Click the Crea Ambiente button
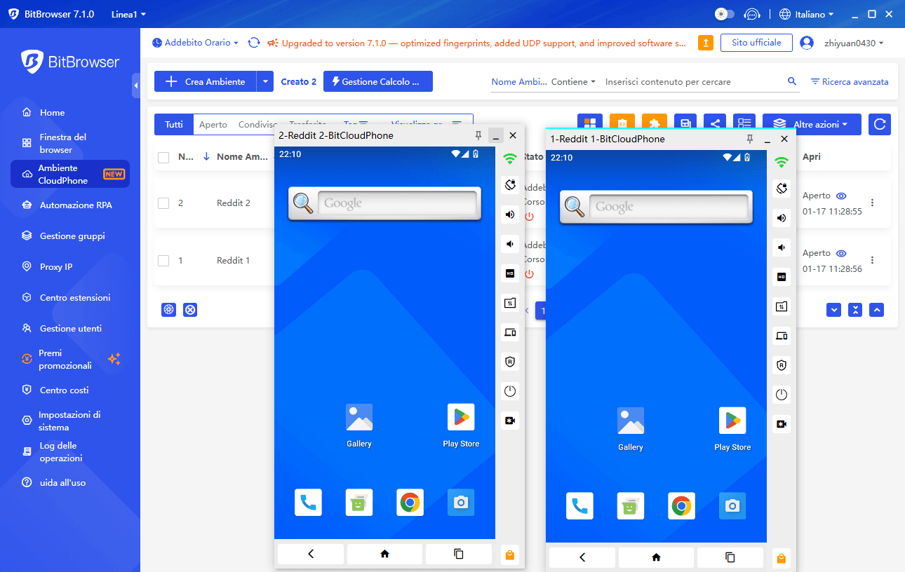The width and height of the screenshot is (905, 572). [206, 82]
